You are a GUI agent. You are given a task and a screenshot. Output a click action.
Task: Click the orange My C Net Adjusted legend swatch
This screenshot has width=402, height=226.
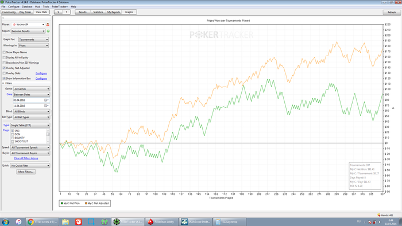point(86,203)
